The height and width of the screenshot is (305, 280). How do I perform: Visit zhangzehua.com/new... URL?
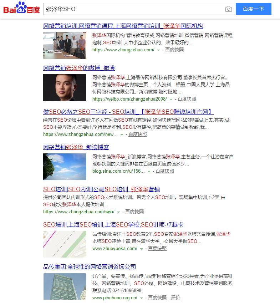click(x=80, y=134)
